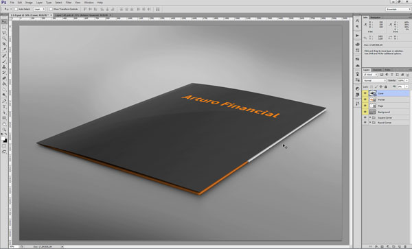Open the Fill slider dropdown arrow

[407, 86]
